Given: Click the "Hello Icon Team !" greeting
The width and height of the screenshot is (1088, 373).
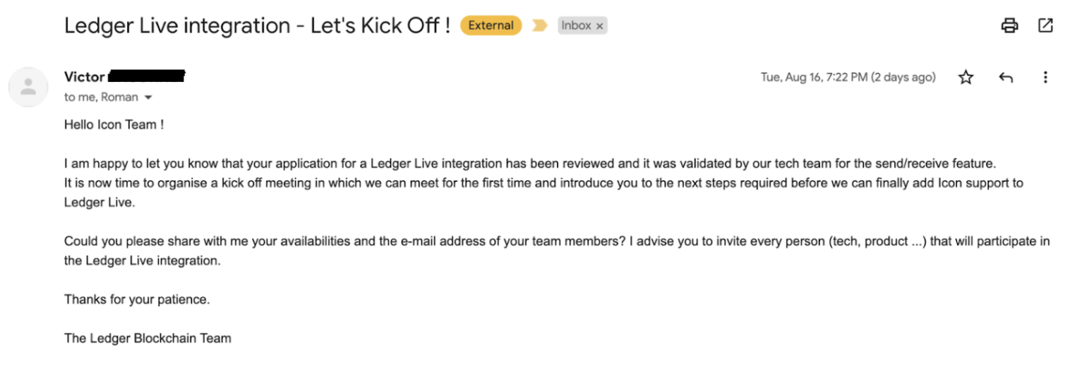Looking at the screenshot, I should coord(114,124).
